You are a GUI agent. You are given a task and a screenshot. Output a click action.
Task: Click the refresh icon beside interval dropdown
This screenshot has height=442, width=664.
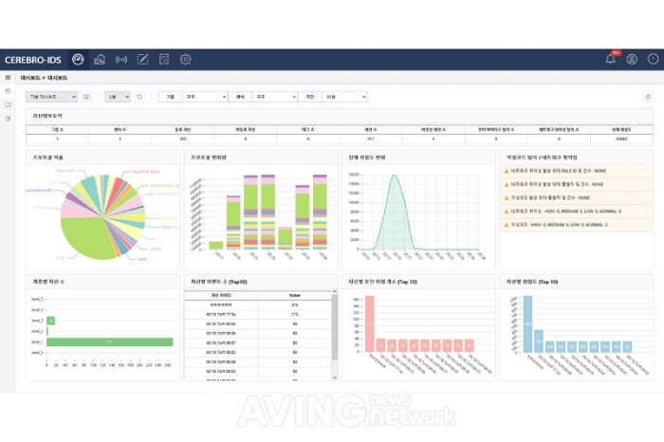tap(139, 97)
